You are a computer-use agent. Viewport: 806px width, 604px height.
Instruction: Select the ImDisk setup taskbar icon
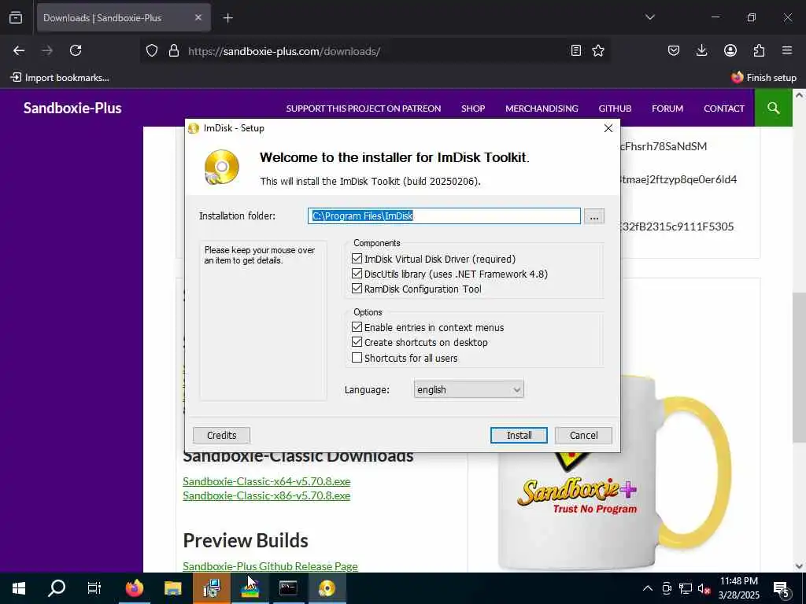327,588
